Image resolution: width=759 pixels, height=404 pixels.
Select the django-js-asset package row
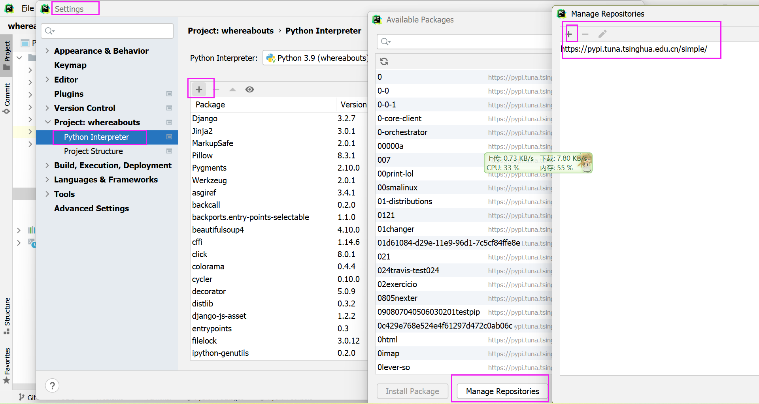(x=279, y=316)
